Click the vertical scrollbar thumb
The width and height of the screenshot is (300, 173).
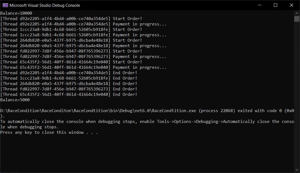click(297, 19)
